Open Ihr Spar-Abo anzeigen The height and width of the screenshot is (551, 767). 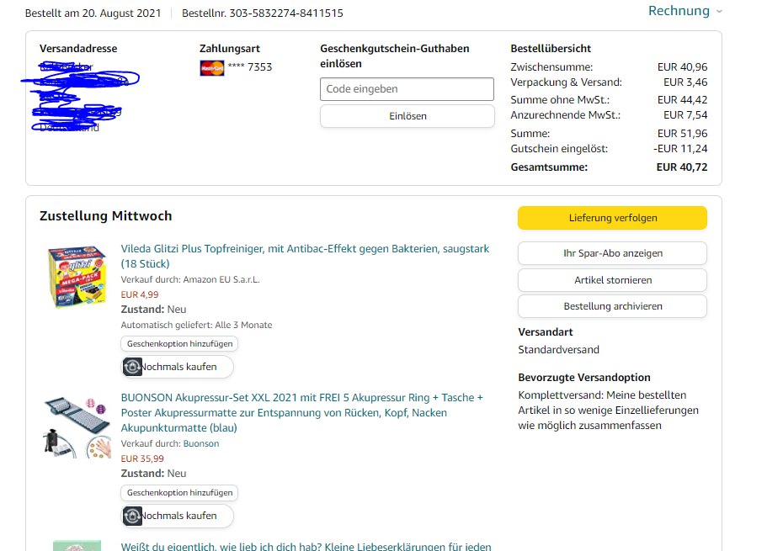(612, 253)
